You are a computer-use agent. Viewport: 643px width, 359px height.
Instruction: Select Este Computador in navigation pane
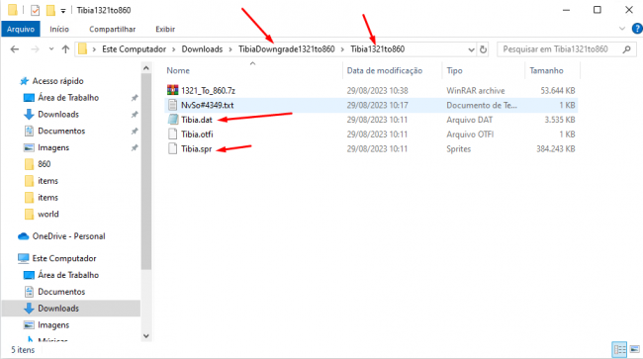coord(64,258)
